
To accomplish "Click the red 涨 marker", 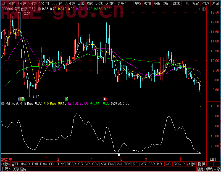I will [x=105, y=99].
